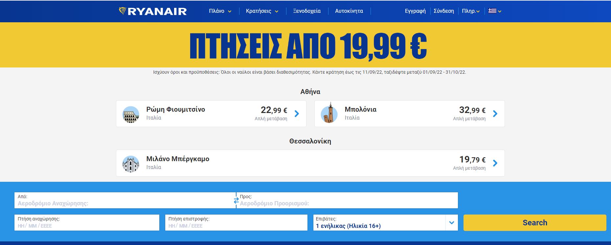
Task: Click the Πτήση επιστροφής date field
Action: click(x=236, y=222)
